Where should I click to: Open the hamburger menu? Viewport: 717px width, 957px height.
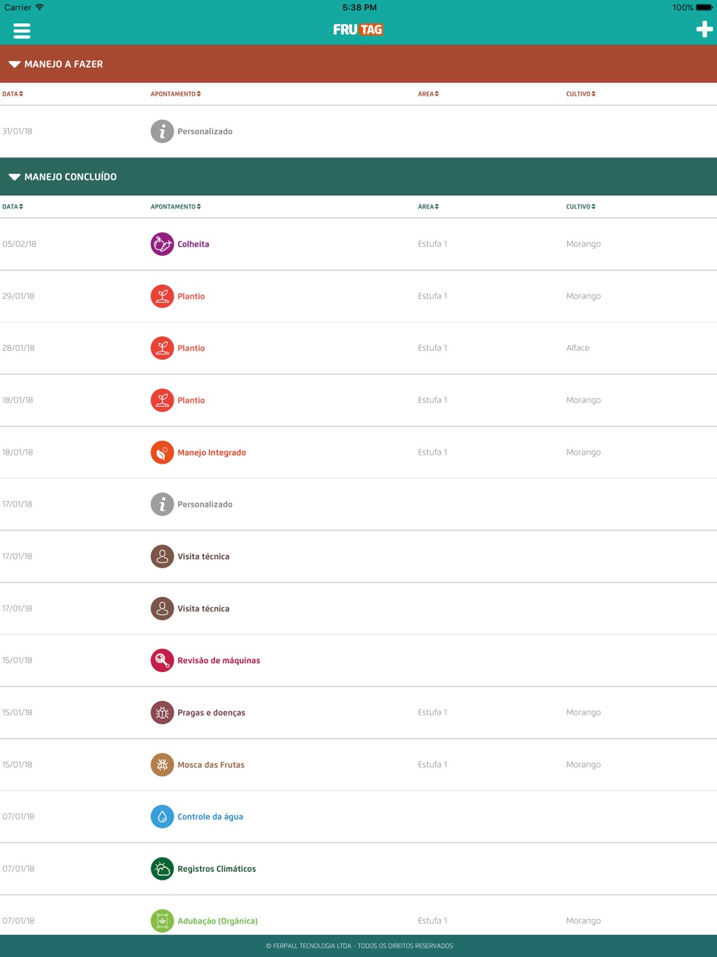22,30
